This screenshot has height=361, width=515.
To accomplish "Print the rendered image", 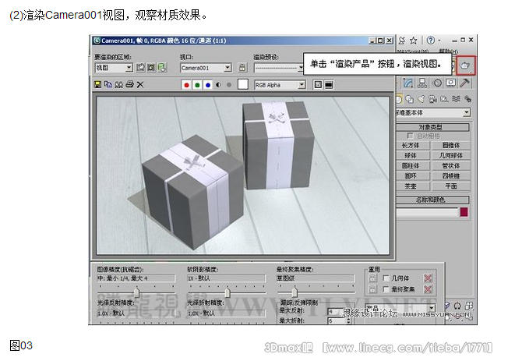I will (x=129, y=84).
